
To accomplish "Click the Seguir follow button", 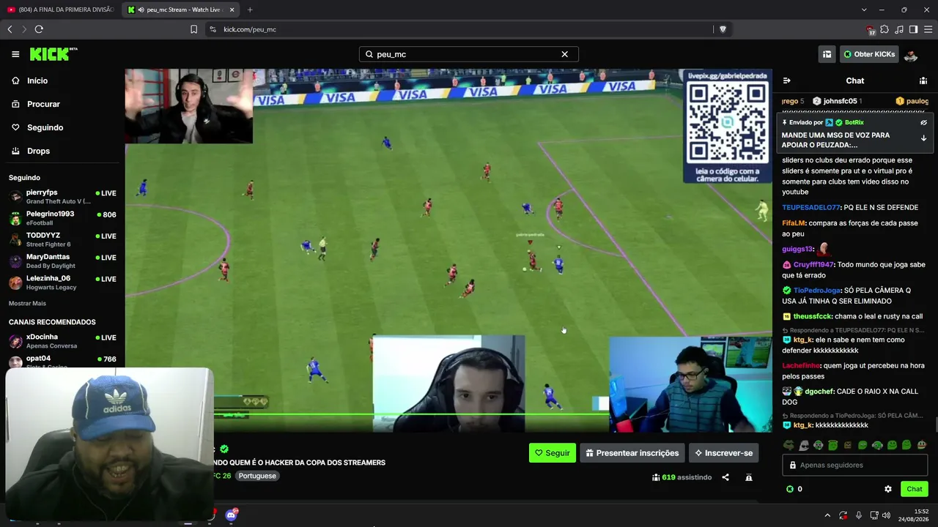I will pyautogui.click(x=553, y=453).
